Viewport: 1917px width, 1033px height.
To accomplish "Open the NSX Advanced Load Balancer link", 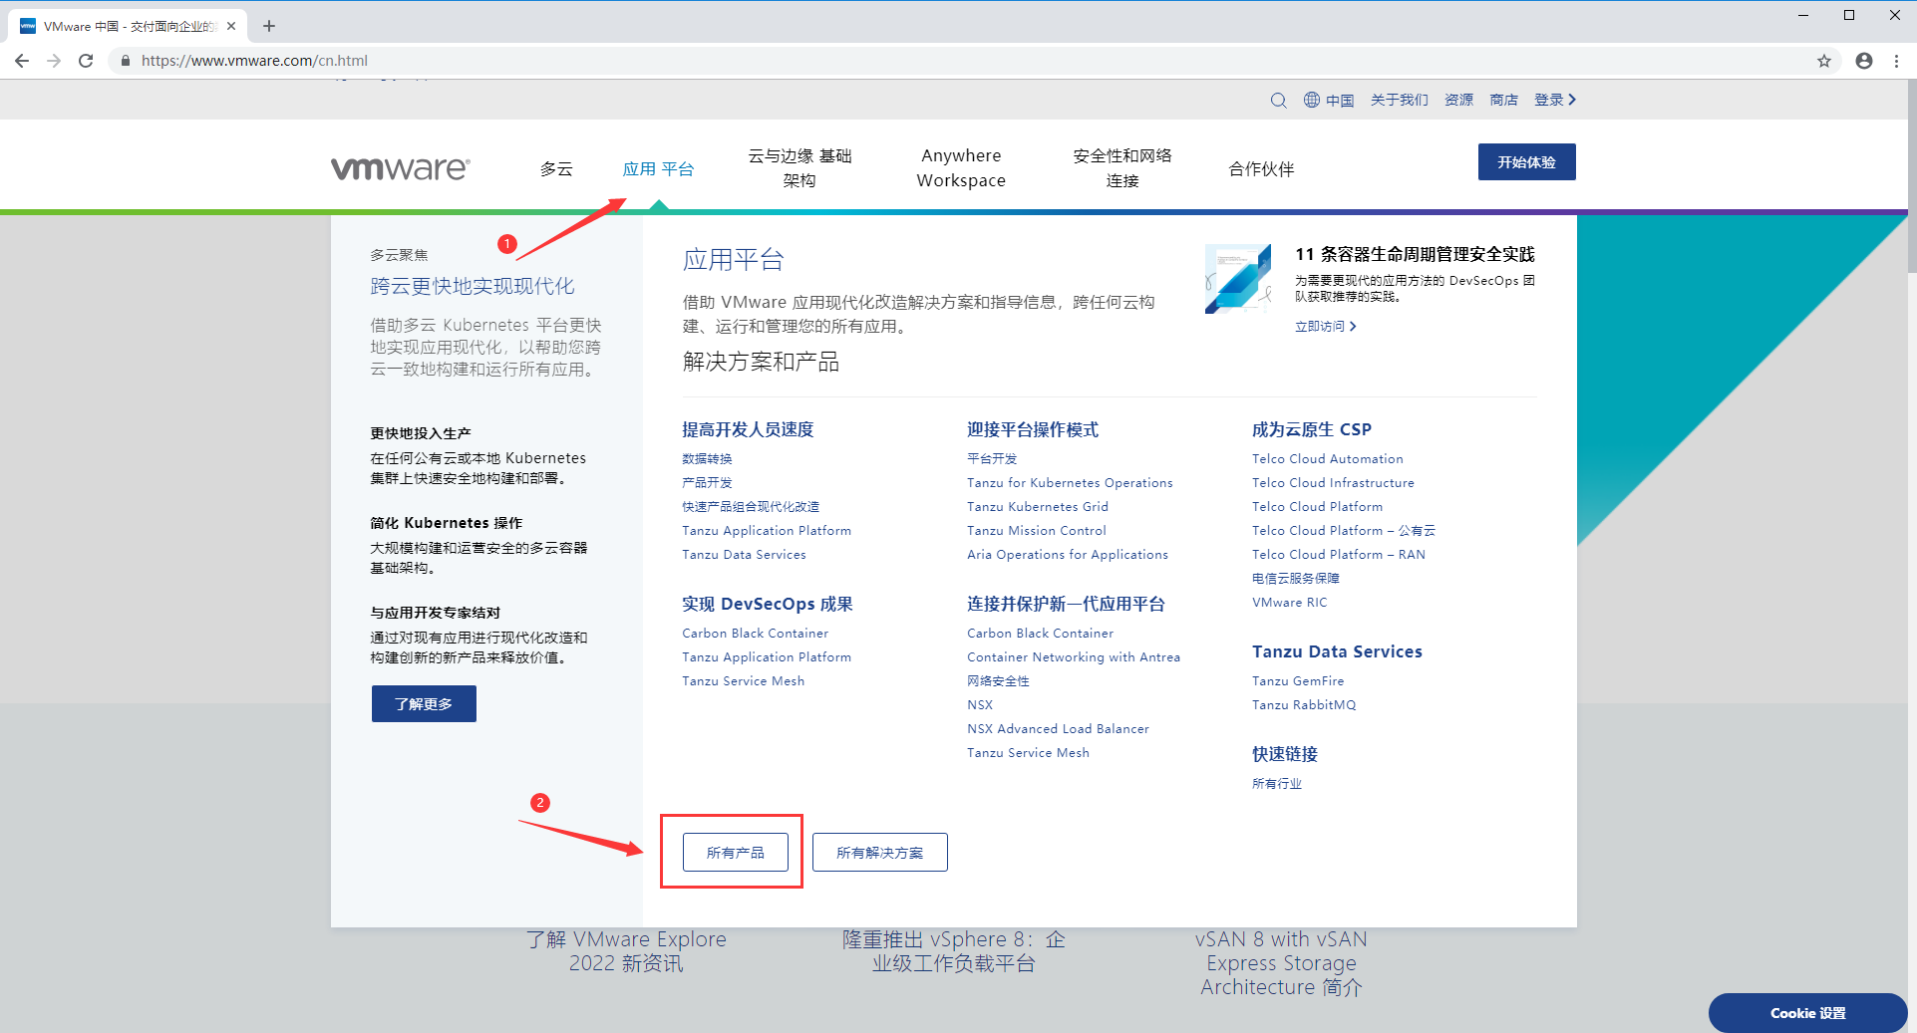I will click(x=1058, y=729).
